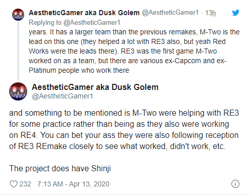Click the main tweet text about RE4
250x195 pixels.
pyautogui.click(x=124, y=129)
